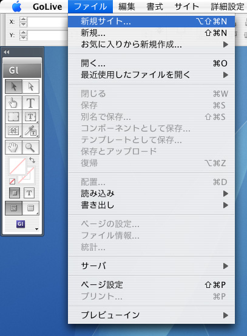Open the small arrow menu at toolbox bottom
The width and height of the screenshot is (247, 336).
(37, 229)
